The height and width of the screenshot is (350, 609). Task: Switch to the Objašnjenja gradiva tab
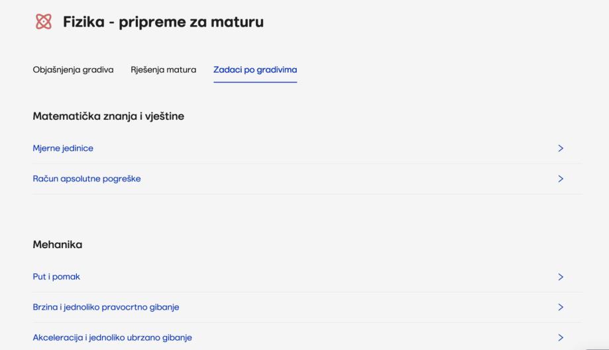tap(73, 69)
